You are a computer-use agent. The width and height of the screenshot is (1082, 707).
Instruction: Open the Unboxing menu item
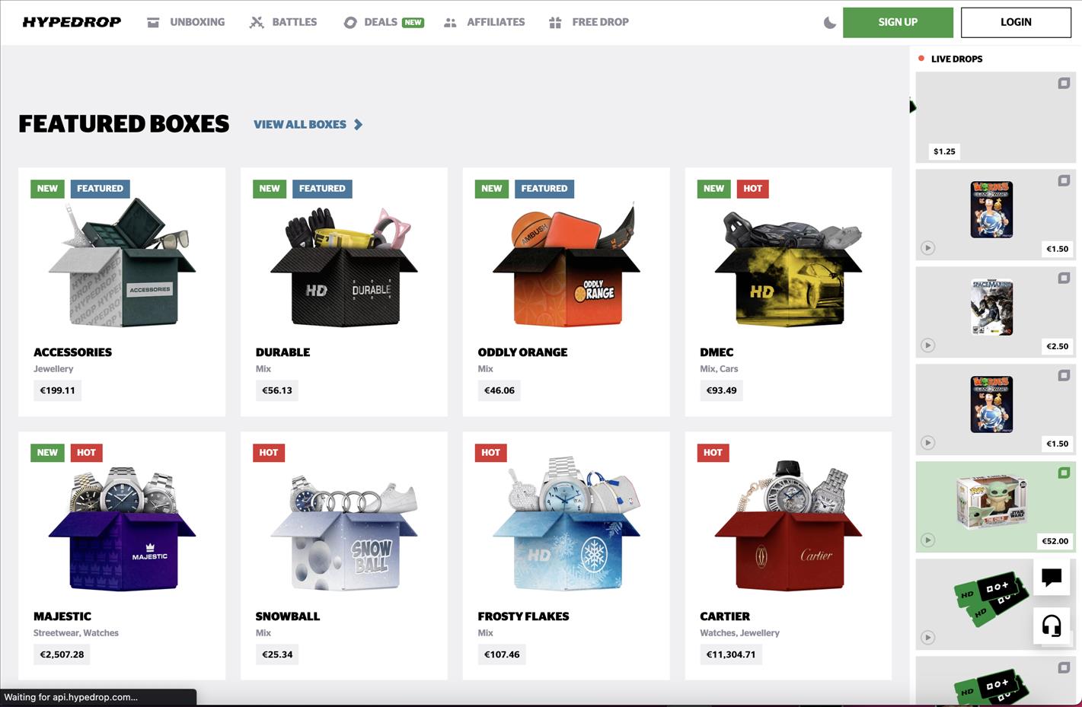pos(186,22)
